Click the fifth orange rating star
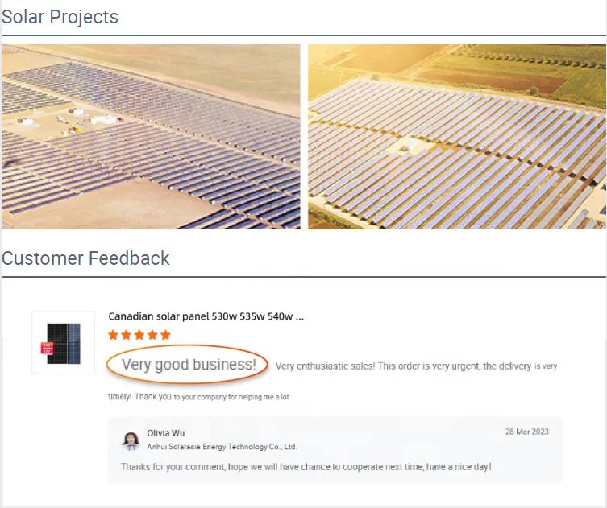Viewport: 607px width, 508px height. 165,335
